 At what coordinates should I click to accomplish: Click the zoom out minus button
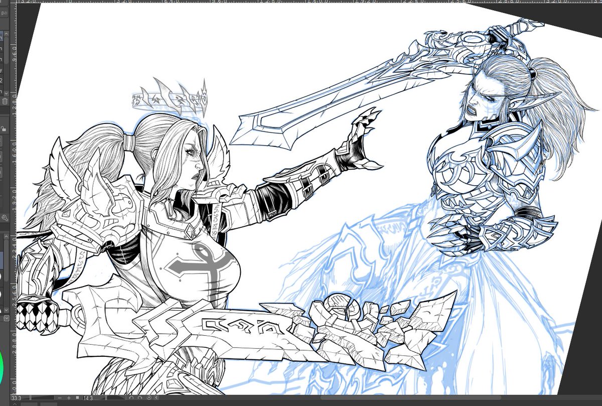coord(60,398)
